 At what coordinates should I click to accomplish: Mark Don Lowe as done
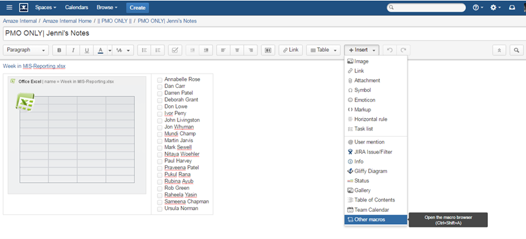click(x=159, y=107)
